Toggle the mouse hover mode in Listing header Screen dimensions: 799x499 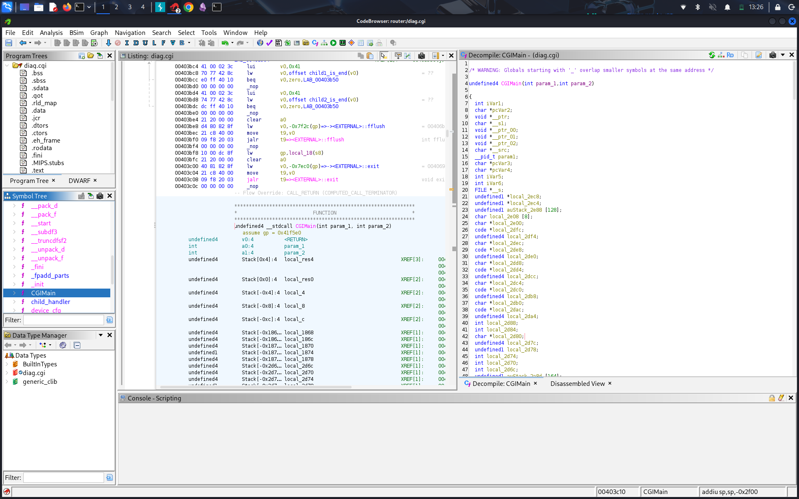pos(384,56)
